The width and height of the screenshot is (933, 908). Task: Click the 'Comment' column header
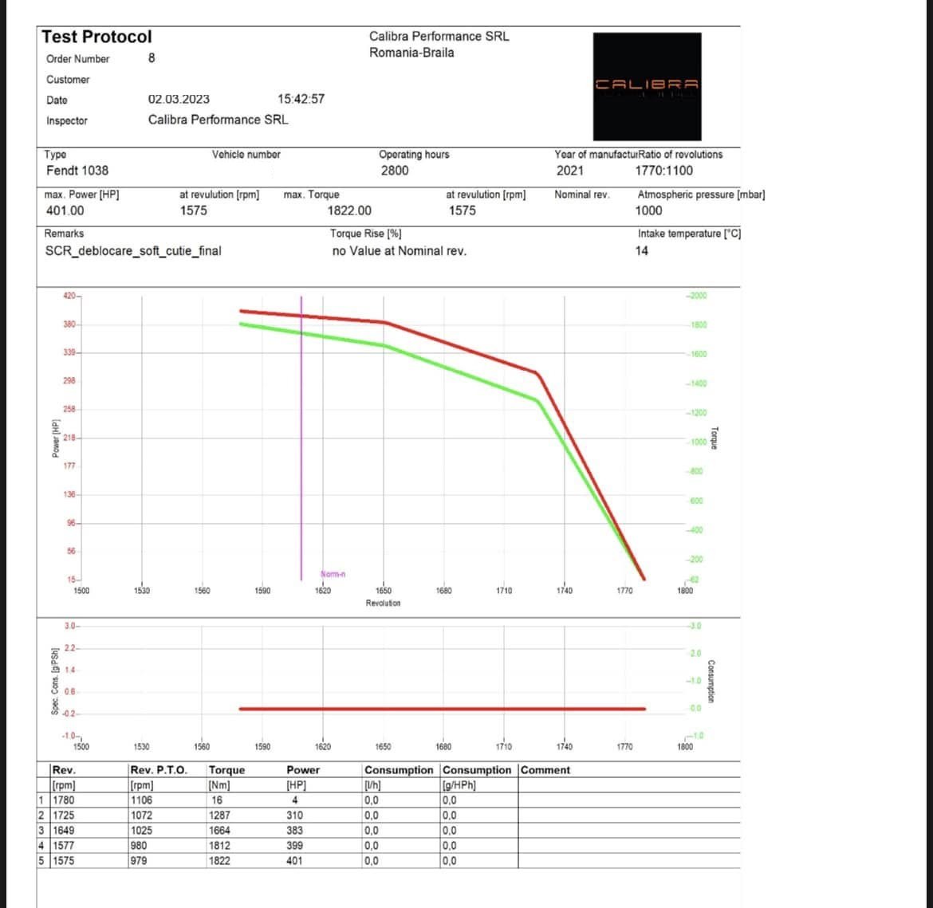(x=545, y=770)
